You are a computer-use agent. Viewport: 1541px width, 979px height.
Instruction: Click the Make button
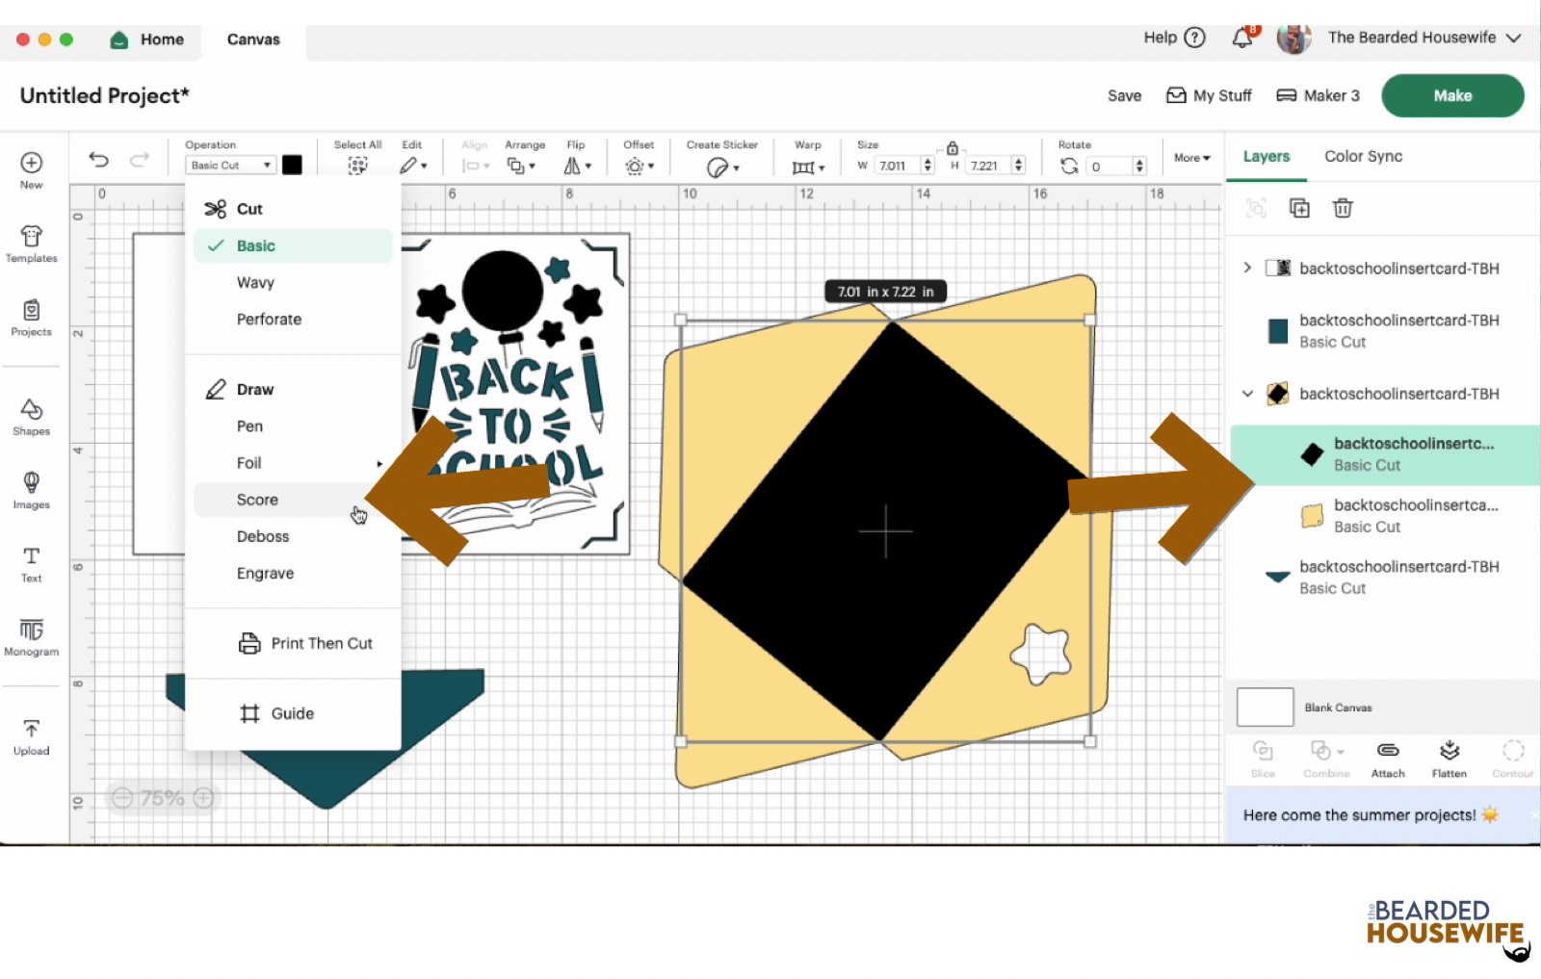click(1451, 95)
